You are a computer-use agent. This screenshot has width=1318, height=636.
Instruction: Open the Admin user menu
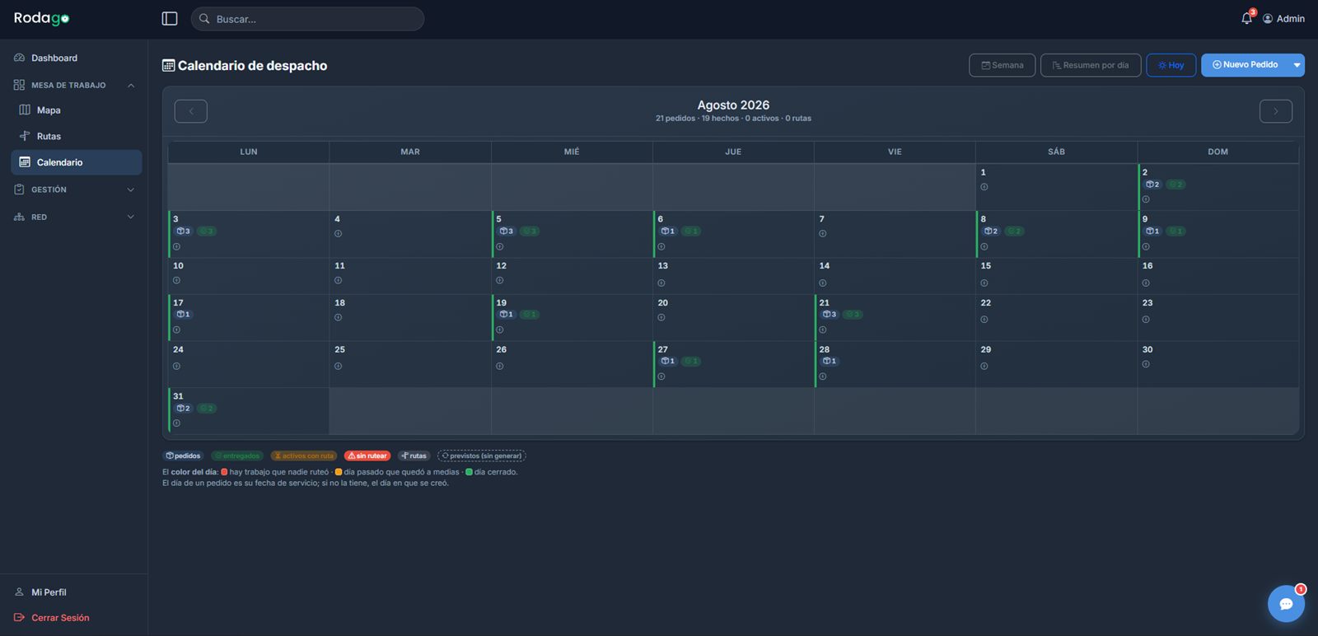(x=1283, y=18)
